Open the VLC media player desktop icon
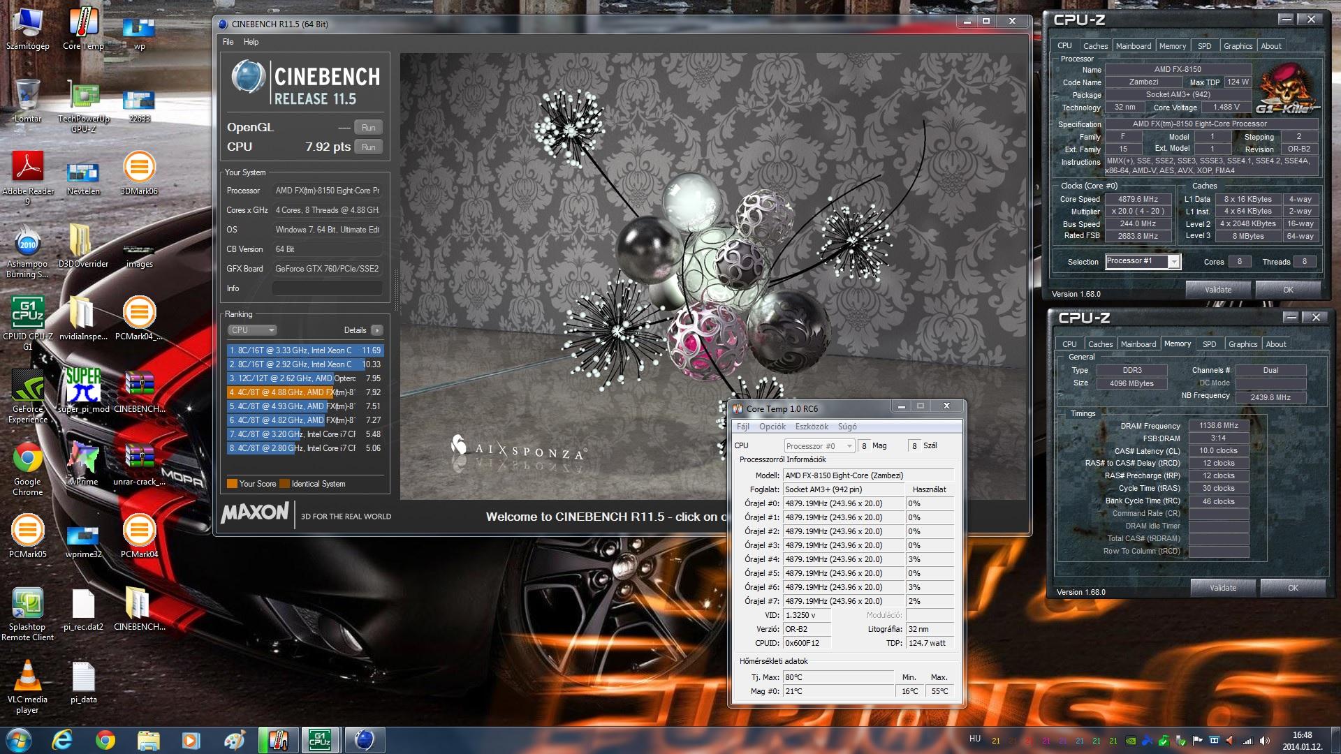Viewport: 1341px width, 754px height. [x=27, y=686]
